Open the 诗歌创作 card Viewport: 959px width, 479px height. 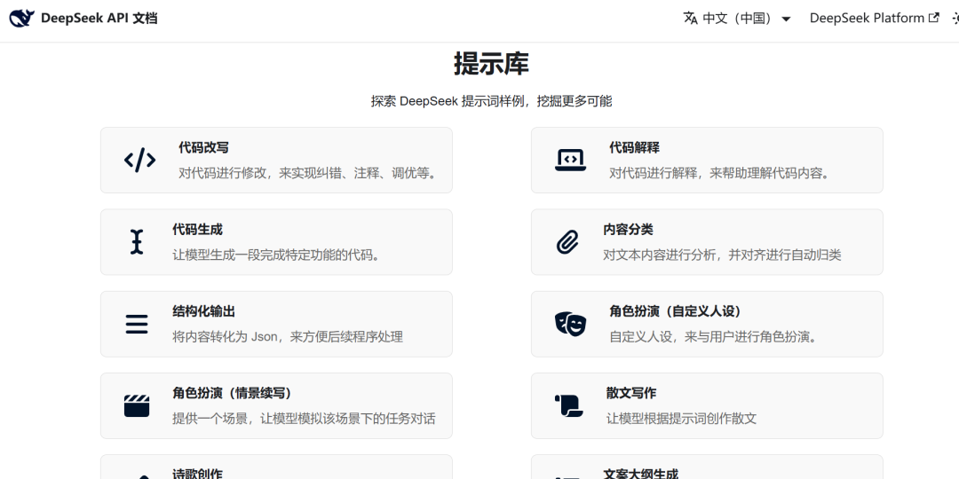276,467
